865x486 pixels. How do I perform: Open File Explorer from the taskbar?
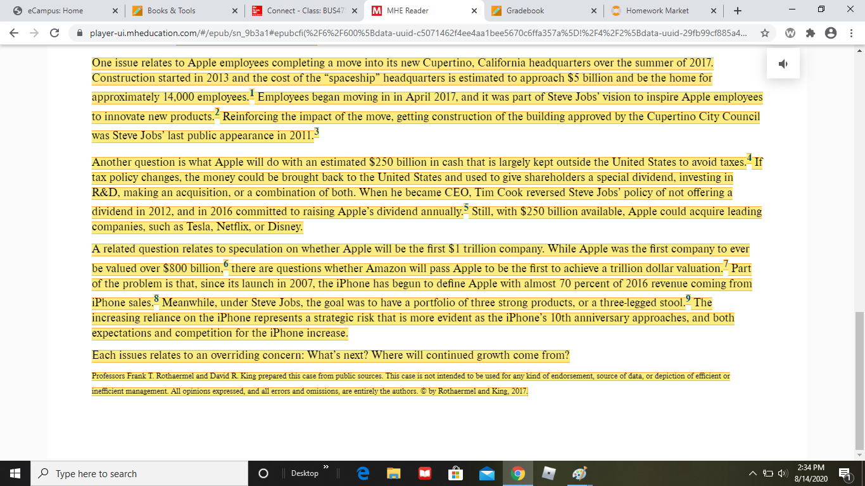(x=394, y=473)
